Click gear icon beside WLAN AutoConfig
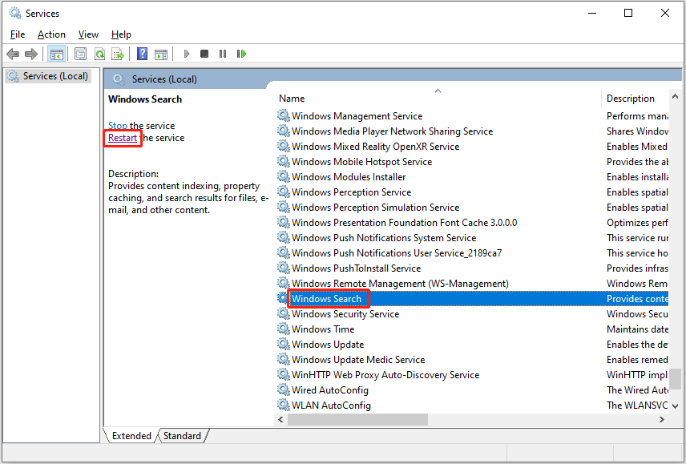686x464 pixels. 284,405
